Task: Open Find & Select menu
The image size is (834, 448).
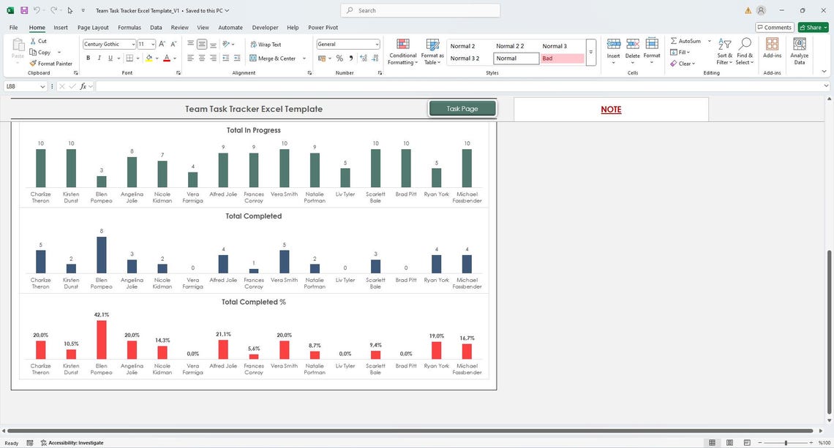Action: pos(745,52)
